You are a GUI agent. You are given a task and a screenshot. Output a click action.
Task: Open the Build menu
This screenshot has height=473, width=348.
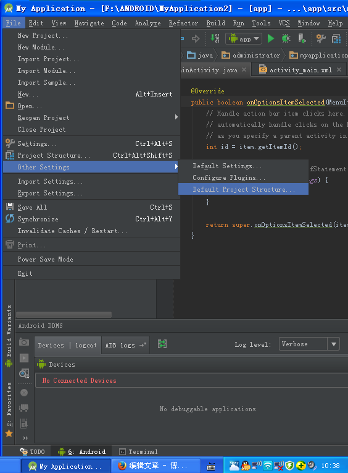(215, 23)
